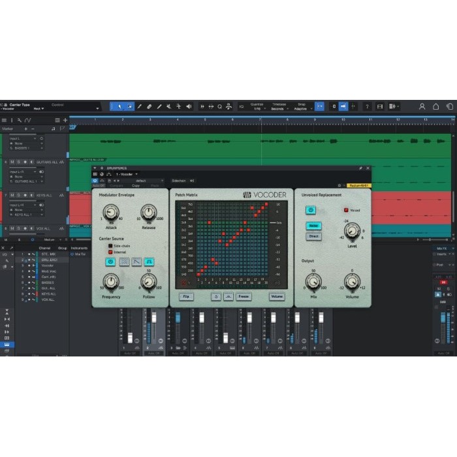Remove a marker with the minus button
Screen dimensions: 457x457
pos(33,129)
